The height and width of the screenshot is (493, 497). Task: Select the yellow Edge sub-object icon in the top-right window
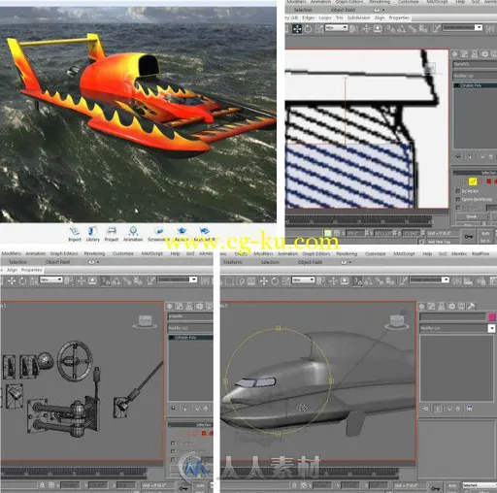click(473, 181)
